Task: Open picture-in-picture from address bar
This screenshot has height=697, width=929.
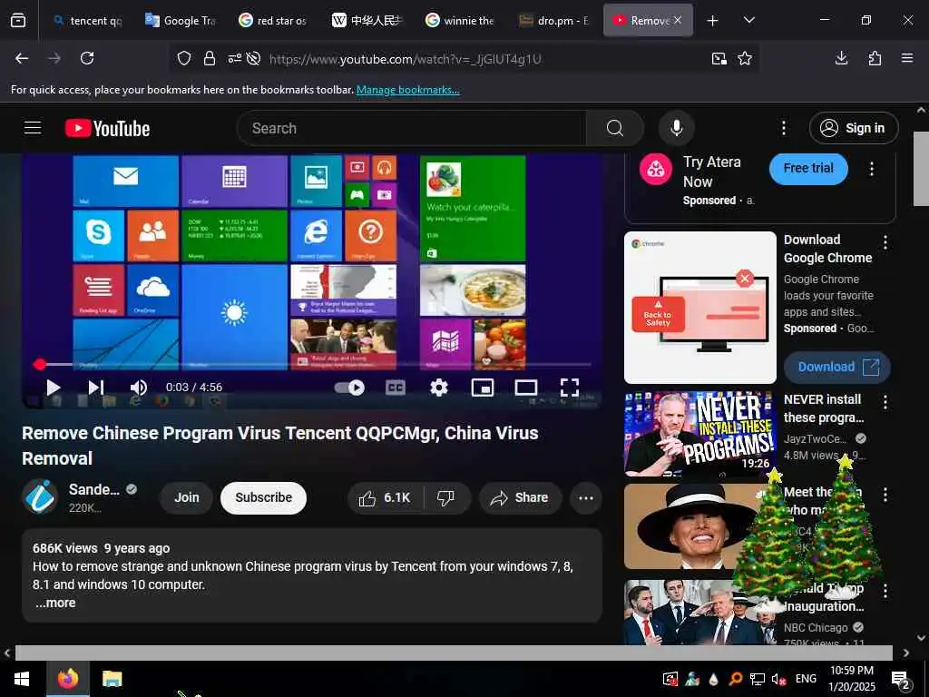Action: click(719, 58)
